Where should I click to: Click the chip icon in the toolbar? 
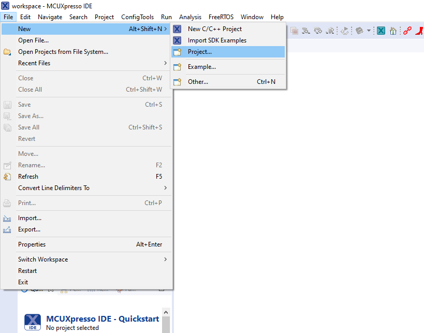click(360, 31)
